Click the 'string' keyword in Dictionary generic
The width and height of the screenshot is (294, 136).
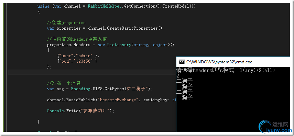[x=141, y=45]
